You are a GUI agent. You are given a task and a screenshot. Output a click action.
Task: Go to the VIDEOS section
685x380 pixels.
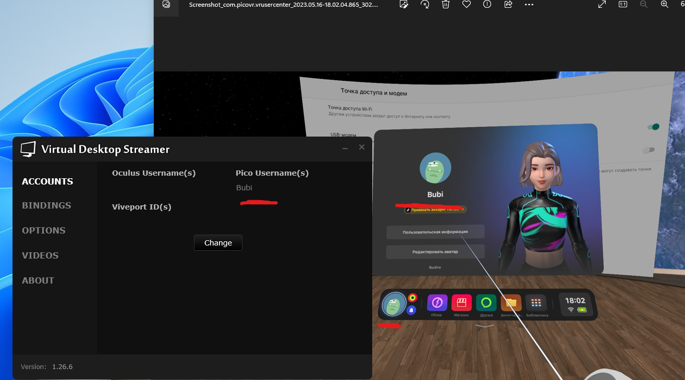coord(40,255)
